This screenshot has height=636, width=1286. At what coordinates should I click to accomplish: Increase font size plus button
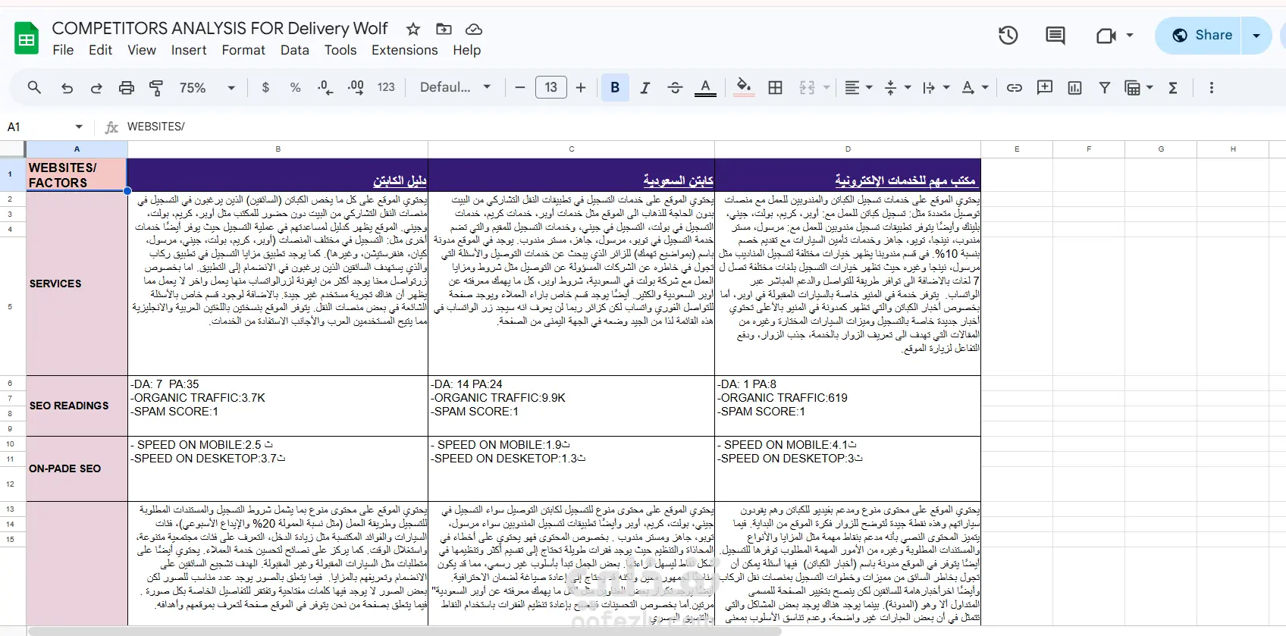tap(581, 88)
